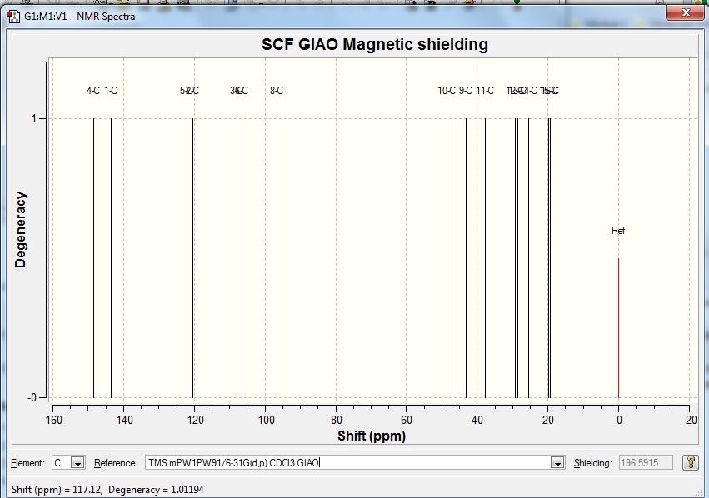Click the Element label
Screen dimensions: 709x498
[x=27, y=463]
